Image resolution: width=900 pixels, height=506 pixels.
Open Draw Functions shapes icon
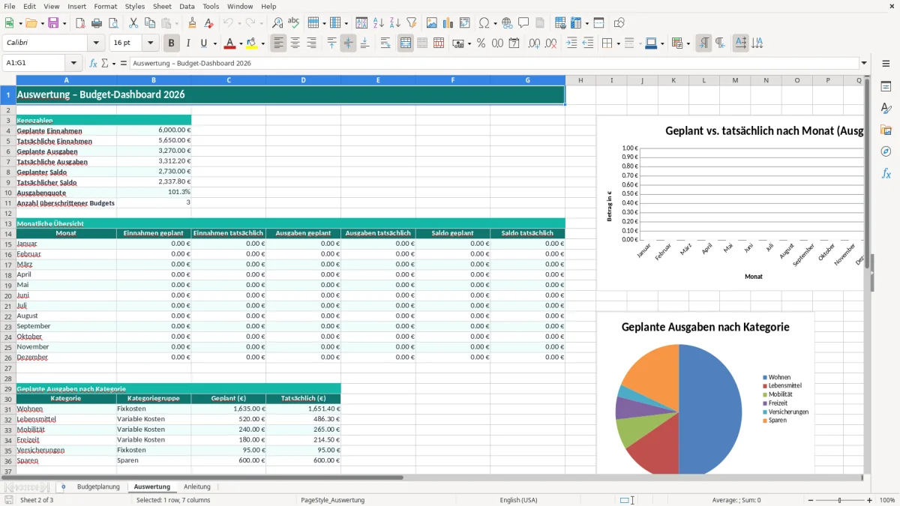[x=619, y=23]
